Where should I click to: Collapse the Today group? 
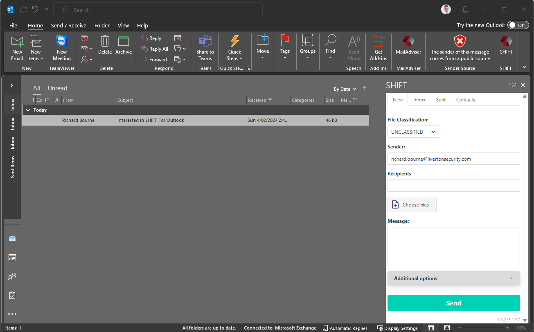click(28, 110)
